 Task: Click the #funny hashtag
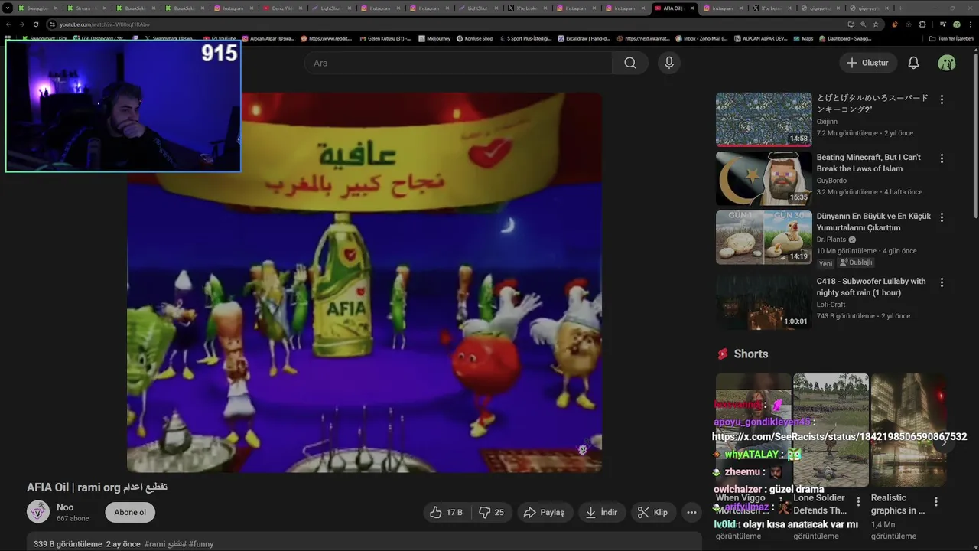click(x=201, y=544)
